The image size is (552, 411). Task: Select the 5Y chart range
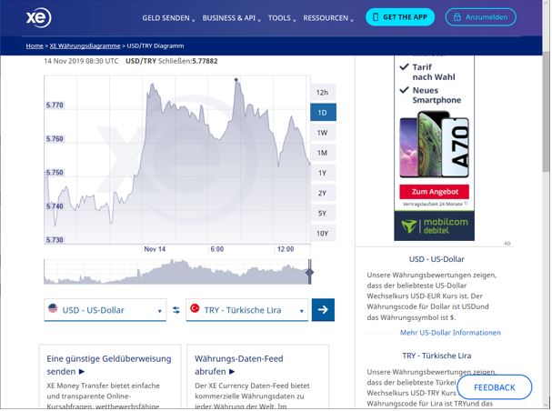tap(323, 214)
